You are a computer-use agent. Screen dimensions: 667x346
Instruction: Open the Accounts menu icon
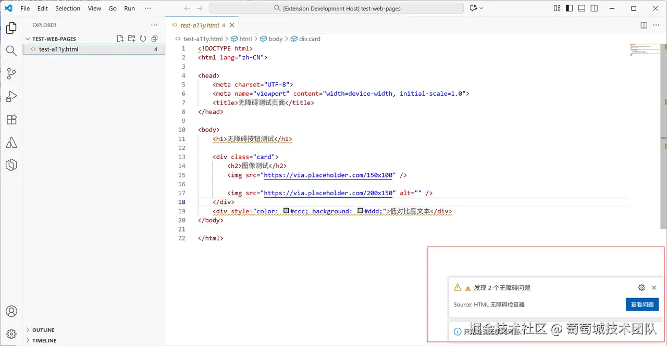[x=11, y=311]
